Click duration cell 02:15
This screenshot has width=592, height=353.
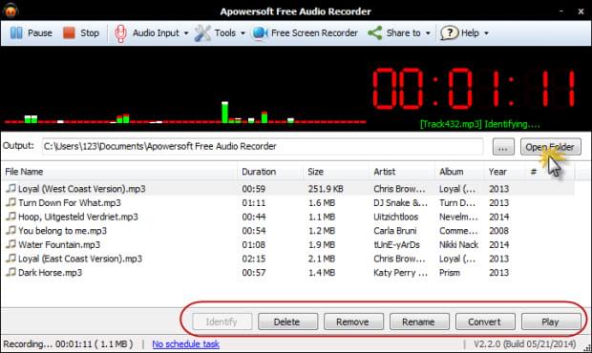(254, 259)
